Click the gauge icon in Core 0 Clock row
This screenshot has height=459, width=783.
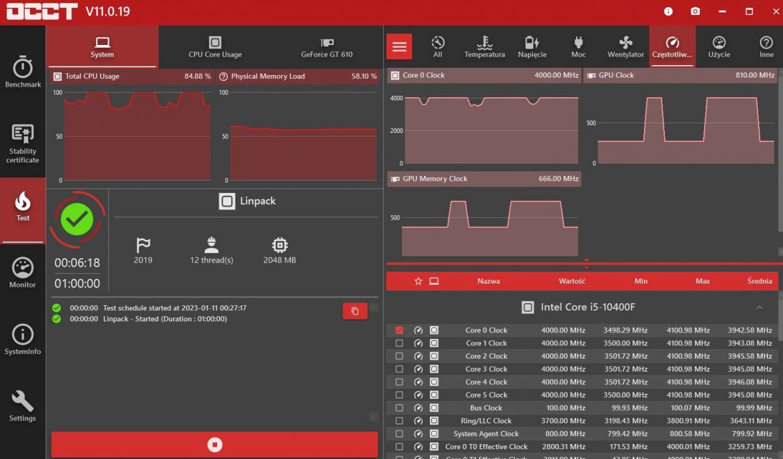point(418,330)
